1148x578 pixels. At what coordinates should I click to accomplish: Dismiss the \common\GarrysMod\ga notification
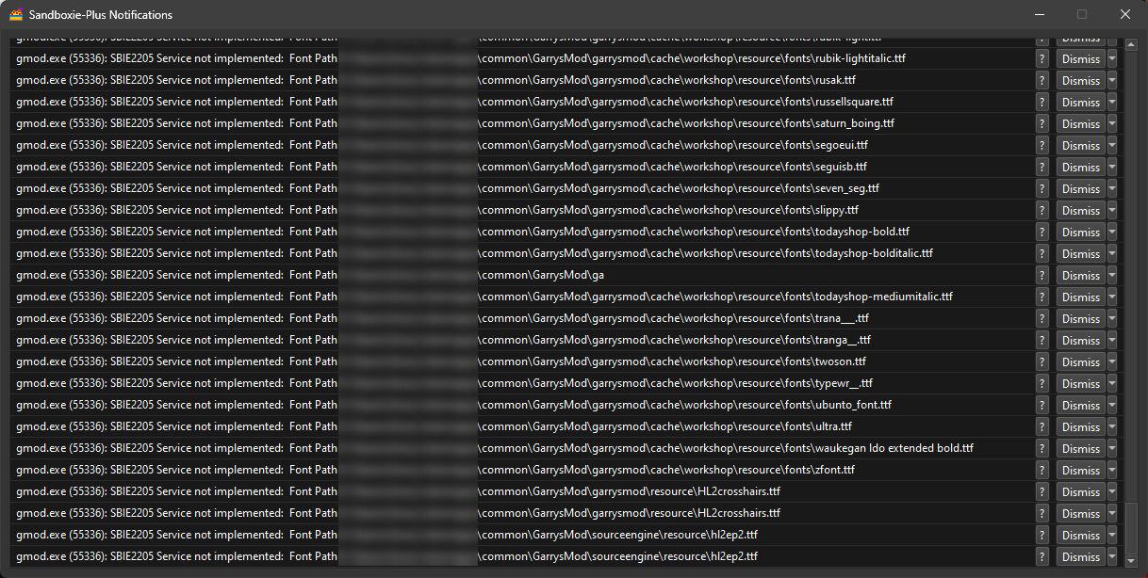click(1080, 275)
